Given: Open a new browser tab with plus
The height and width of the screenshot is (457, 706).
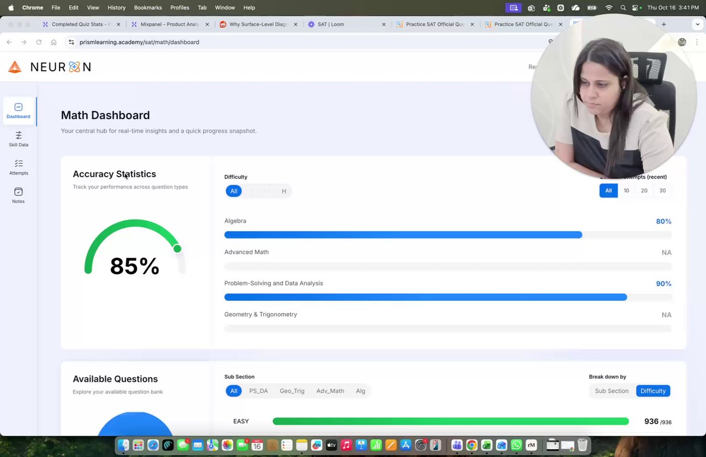Looking at the screenshot, I should pyautogui.click(x=664, y=24).
